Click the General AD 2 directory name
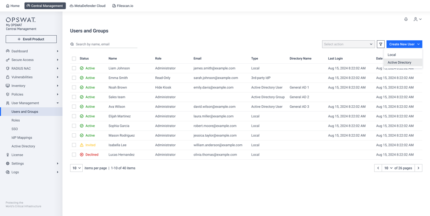 [299, 97]
